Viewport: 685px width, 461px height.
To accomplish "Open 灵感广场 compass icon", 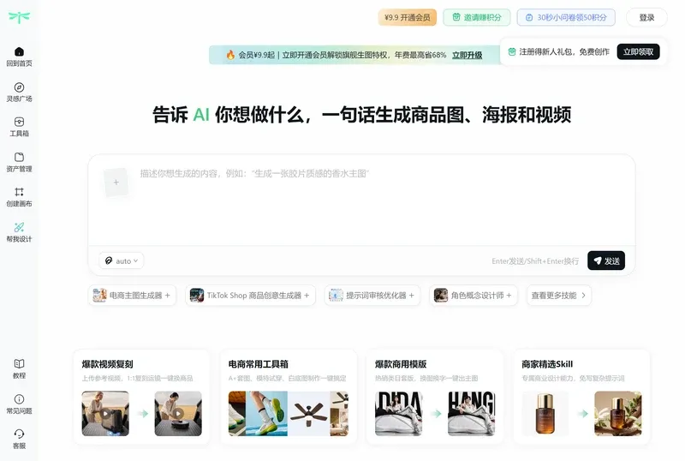I will click(x=19, y=87).
